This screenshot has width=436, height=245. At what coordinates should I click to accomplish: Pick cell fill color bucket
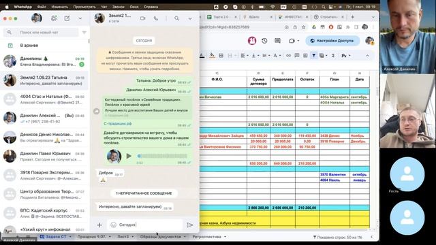click(212, 56)
